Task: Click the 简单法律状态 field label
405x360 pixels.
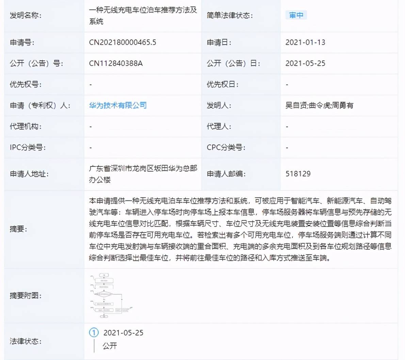Action: 230,15
